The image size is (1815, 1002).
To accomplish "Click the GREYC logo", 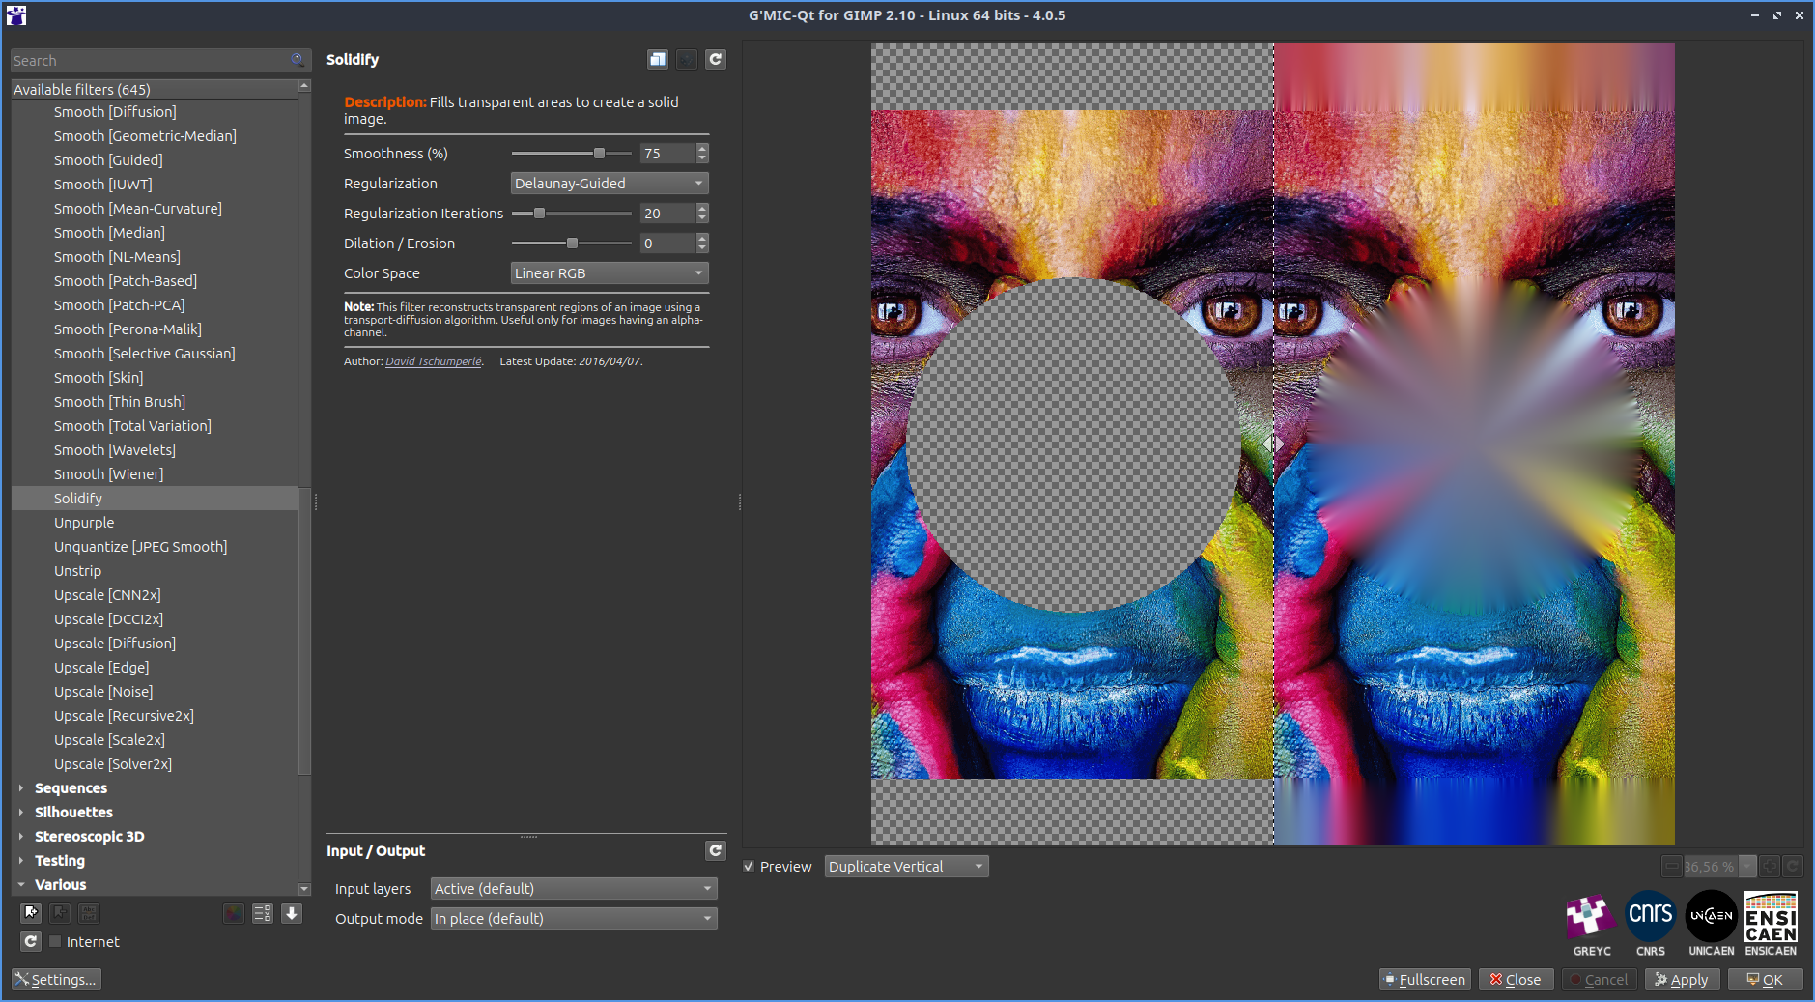I will coord(1591,925).
